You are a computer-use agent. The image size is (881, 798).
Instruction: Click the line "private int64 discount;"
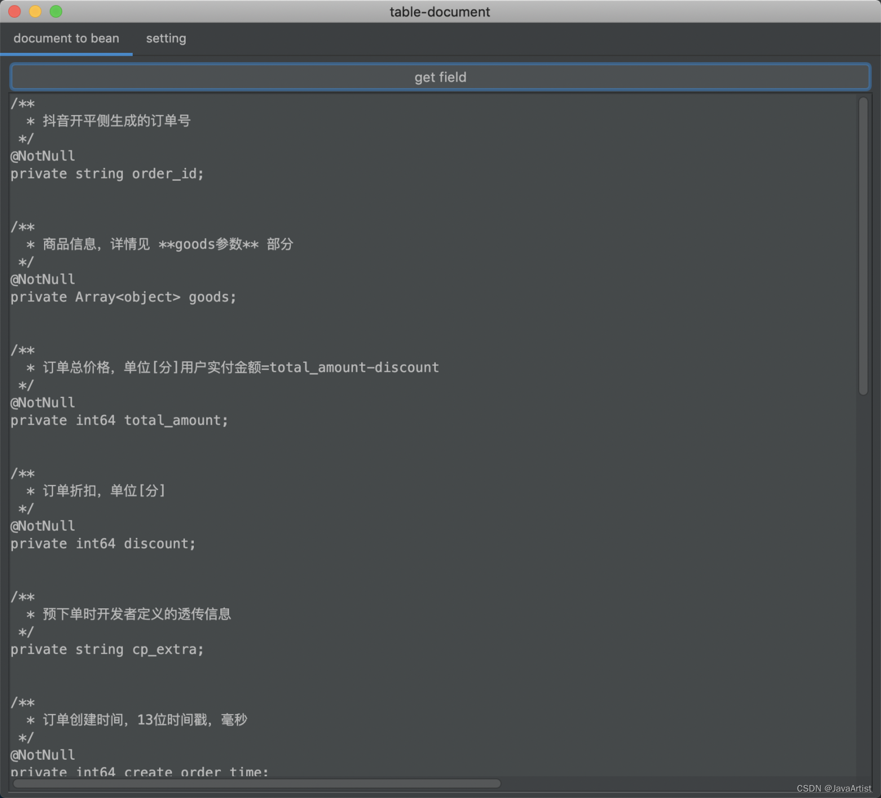(x=103, y=544)
